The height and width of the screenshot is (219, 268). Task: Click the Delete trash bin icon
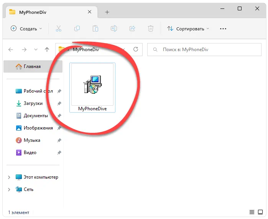(151, 28)
